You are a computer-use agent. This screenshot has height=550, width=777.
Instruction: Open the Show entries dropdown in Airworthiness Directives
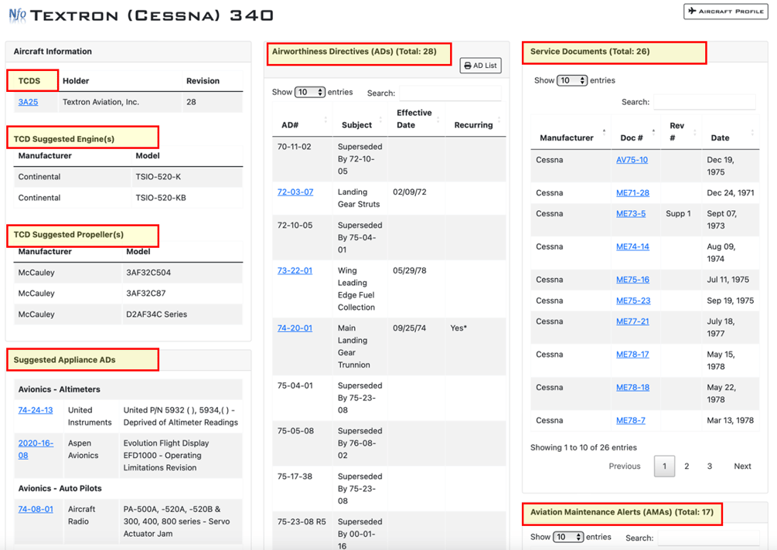click(309, 91)
